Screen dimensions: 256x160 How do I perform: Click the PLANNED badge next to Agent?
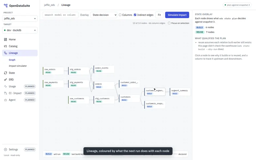[x=30, y=100]
